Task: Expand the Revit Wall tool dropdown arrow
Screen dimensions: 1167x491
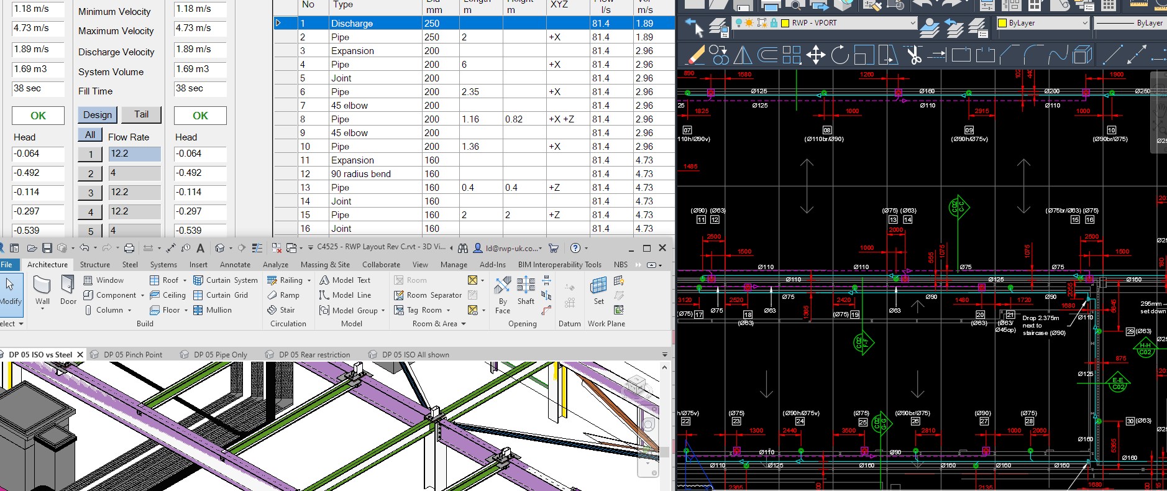Action: pos(42,309)
